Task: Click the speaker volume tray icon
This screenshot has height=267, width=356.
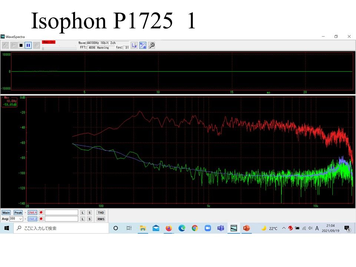Action: tap(310, 228)
